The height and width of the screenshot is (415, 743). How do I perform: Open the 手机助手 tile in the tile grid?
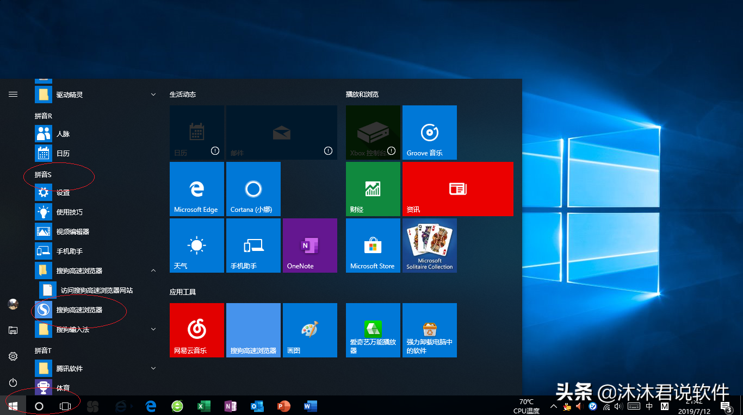click(253, 245)
